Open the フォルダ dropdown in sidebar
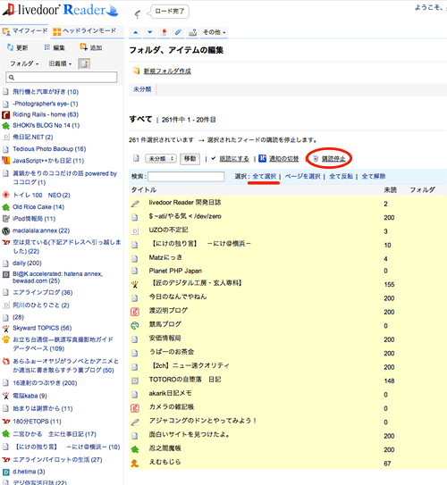Screen dimensions: 447x485 coord(24,63)
